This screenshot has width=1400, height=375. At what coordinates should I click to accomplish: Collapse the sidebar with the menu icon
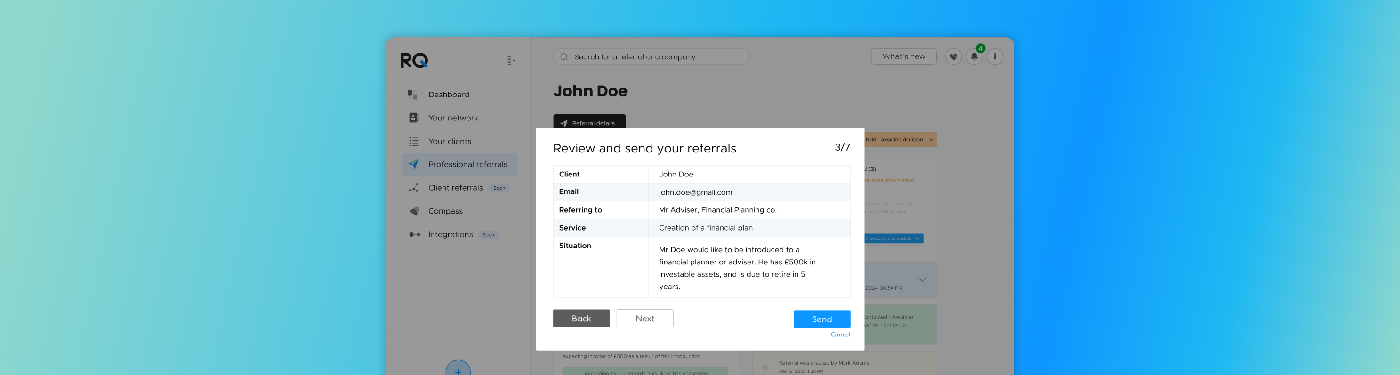point(511,60)
